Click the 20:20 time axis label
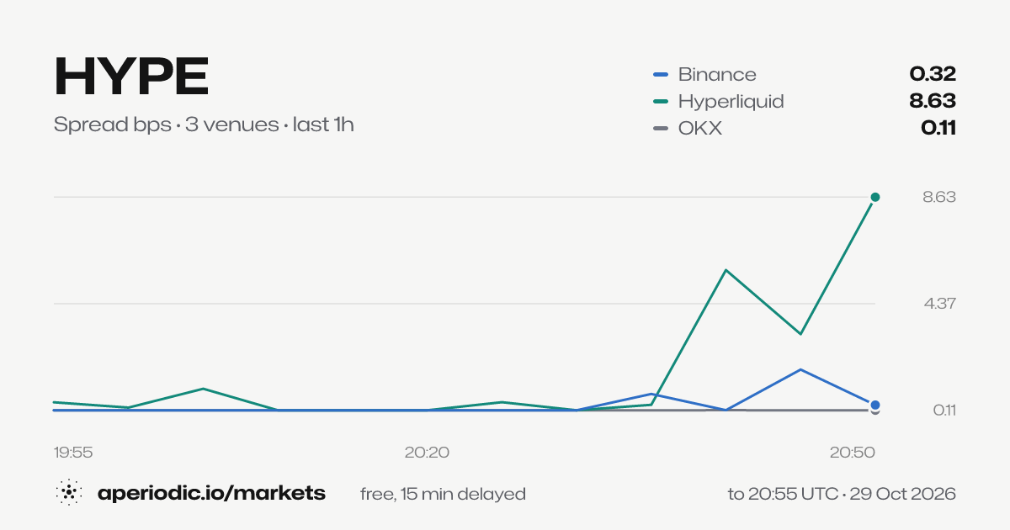The width and height of the screenshot is (1010, 530). pos(427,452)
